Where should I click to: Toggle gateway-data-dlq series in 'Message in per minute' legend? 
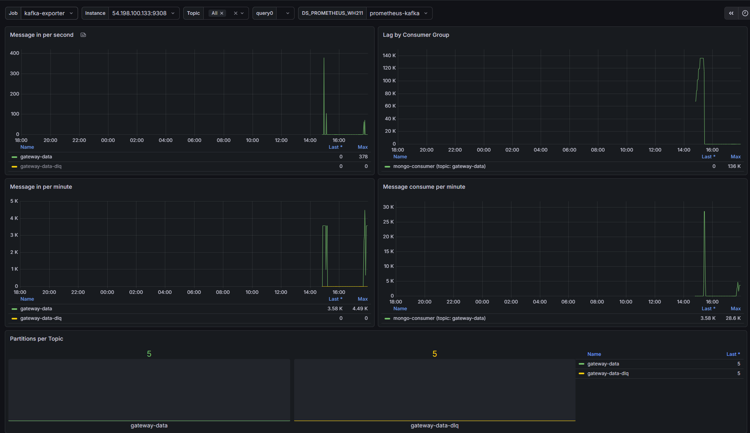[41, 318]
